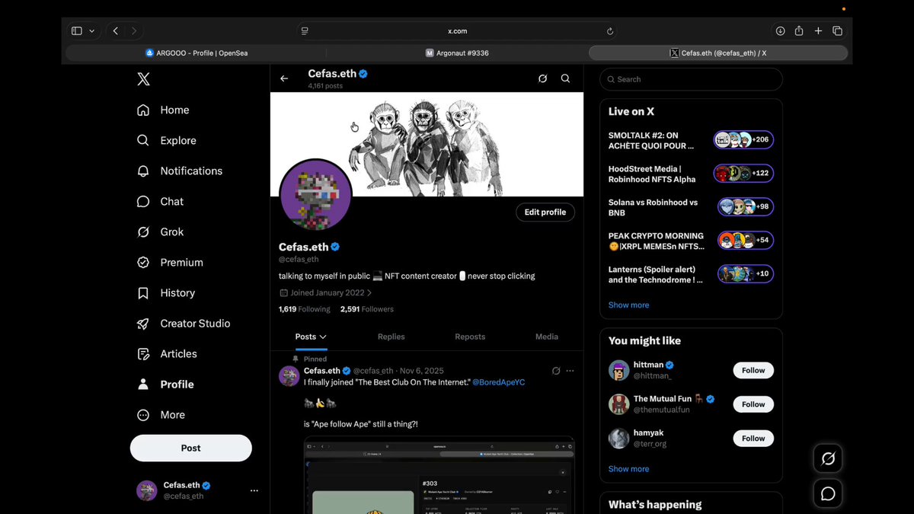Image resolution: width=914 pixels, height=514 pixels.
Task: Click the X logo icon in sidebar
Action: [x=143, y=78]
